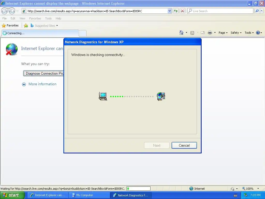Click the Diagnose Connection Problems button
Image resolution: width=265 pixels, height=199 pixels.
point(43,73)
